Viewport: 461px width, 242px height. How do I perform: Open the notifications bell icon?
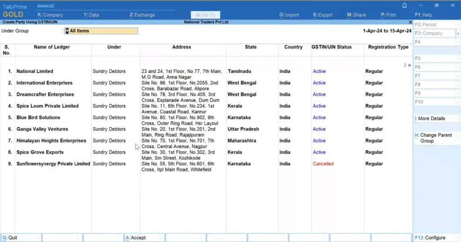[x=404, y=5]
